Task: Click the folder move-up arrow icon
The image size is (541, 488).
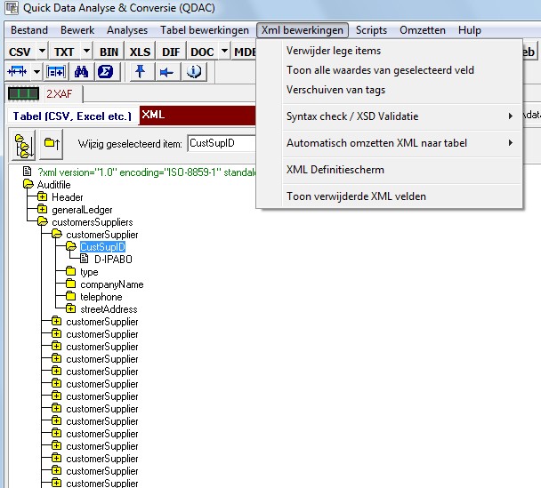Action: click(x=52, y=142)
